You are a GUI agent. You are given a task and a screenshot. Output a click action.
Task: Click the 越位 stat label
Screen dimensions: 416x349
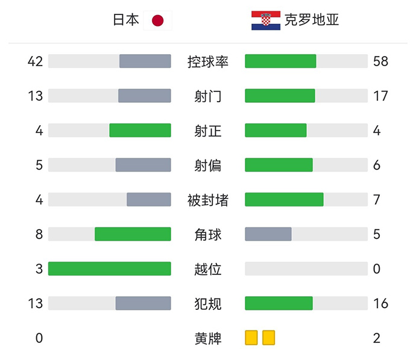(x=208, y=269)
